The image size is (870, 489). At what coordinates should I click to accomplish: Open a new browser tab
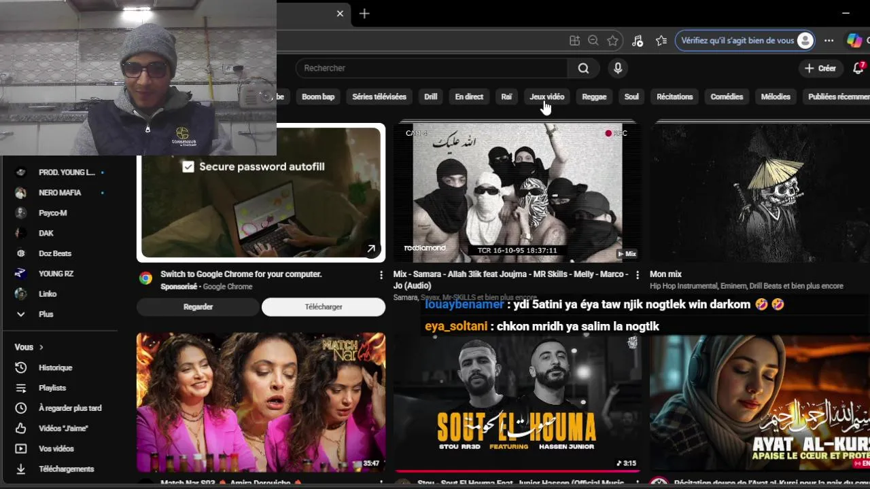pos(364,14)
